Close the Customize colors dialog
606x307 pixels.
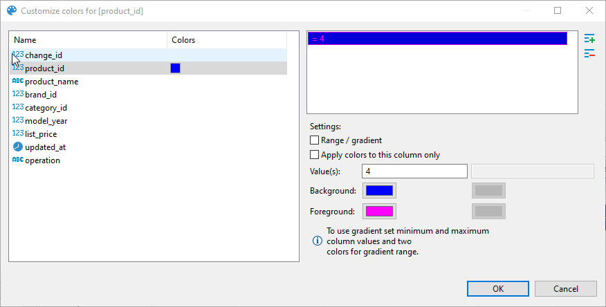click(589, 10)
